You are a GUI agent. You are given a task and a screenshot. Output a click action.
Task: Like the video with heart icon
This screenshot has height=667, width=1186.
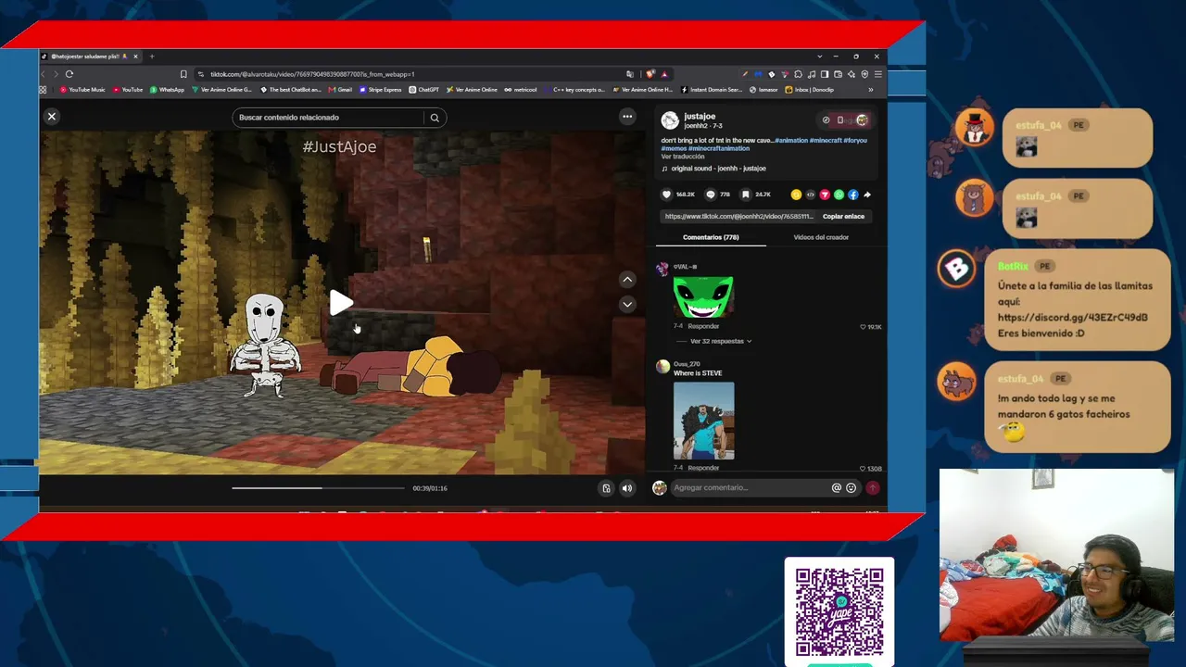tap(666, 195)
